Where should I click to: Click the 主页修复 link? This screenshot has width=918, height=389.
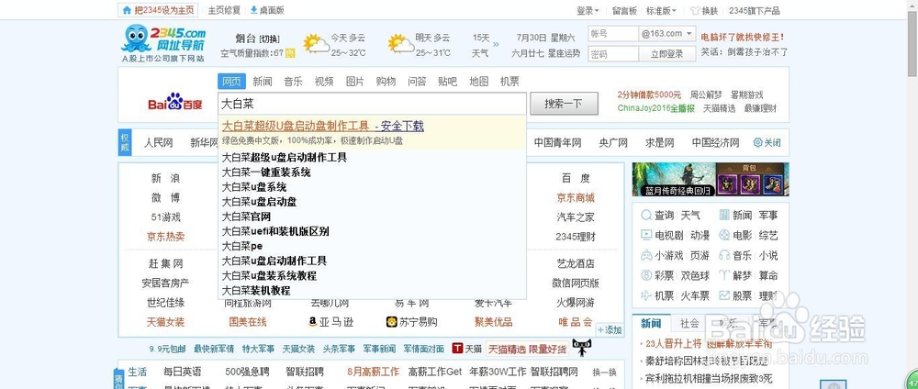click(x=224, y=10)
